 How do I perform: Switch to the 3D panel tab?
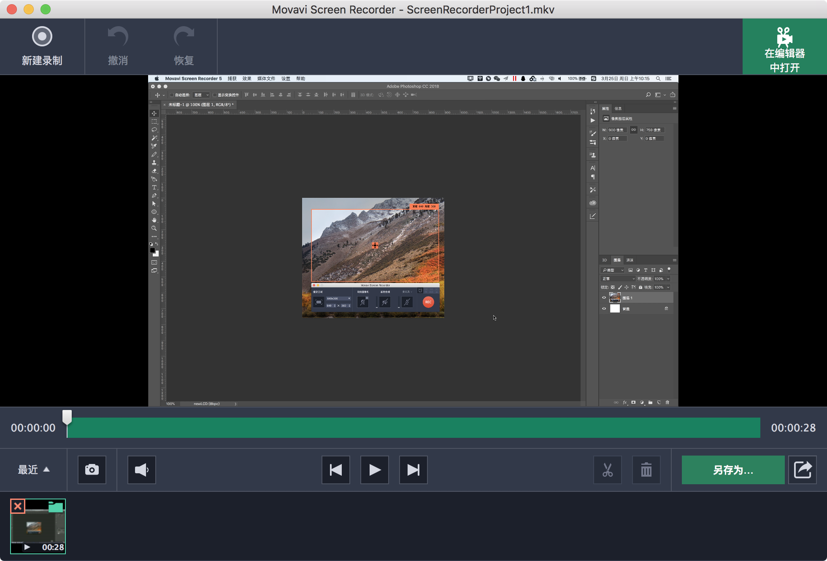click(604, 260)
